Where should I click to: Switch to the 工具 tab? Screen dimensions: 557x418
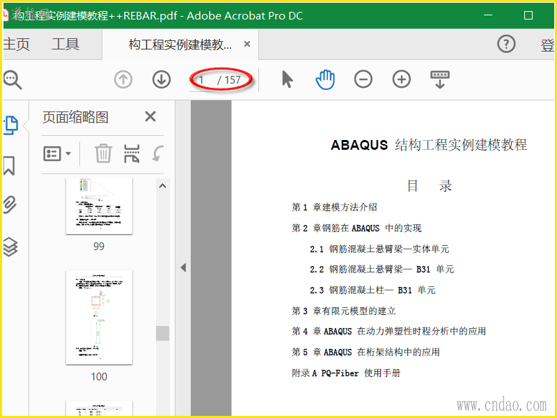tap(65, 45)
